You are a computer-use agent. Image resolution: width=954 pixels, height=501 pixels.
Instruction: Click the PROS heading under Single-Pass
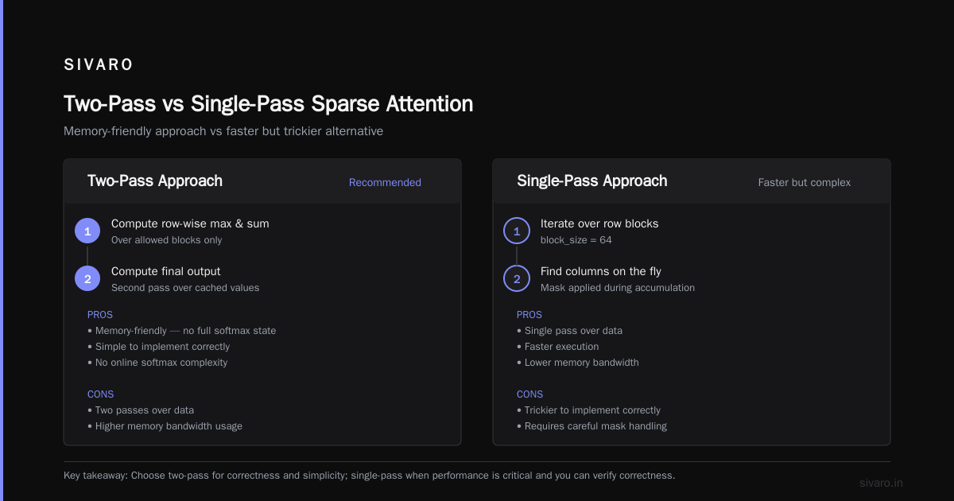click(x=529, y=314)
